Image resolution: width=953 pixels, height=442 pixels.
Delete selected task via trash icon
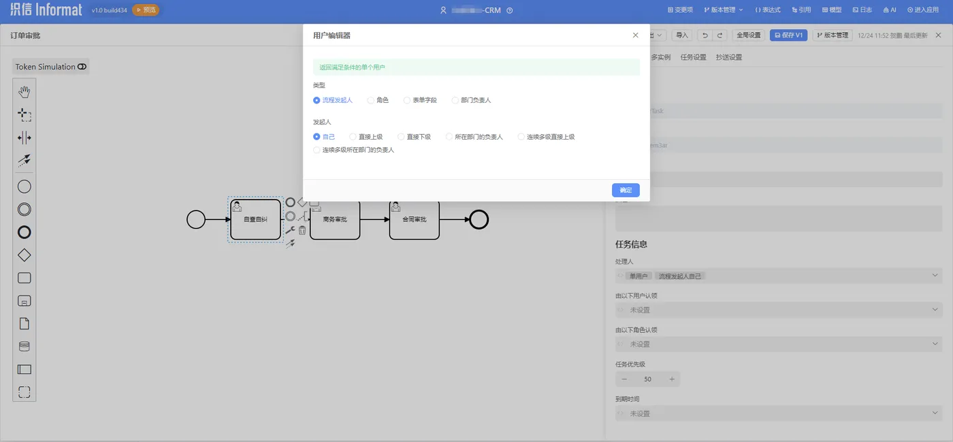point(302,230)
